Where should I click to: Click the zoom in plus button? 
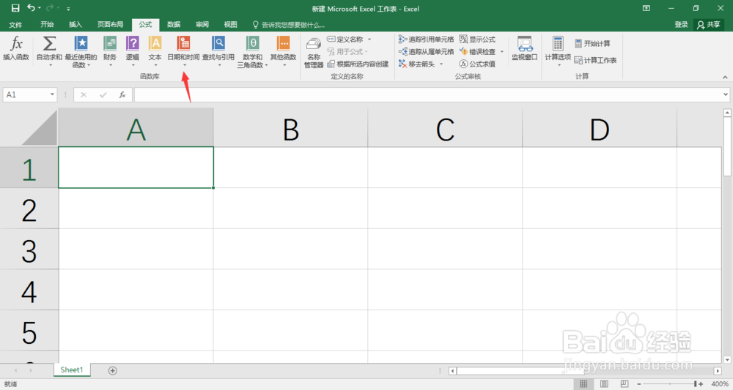coord(701,384)
